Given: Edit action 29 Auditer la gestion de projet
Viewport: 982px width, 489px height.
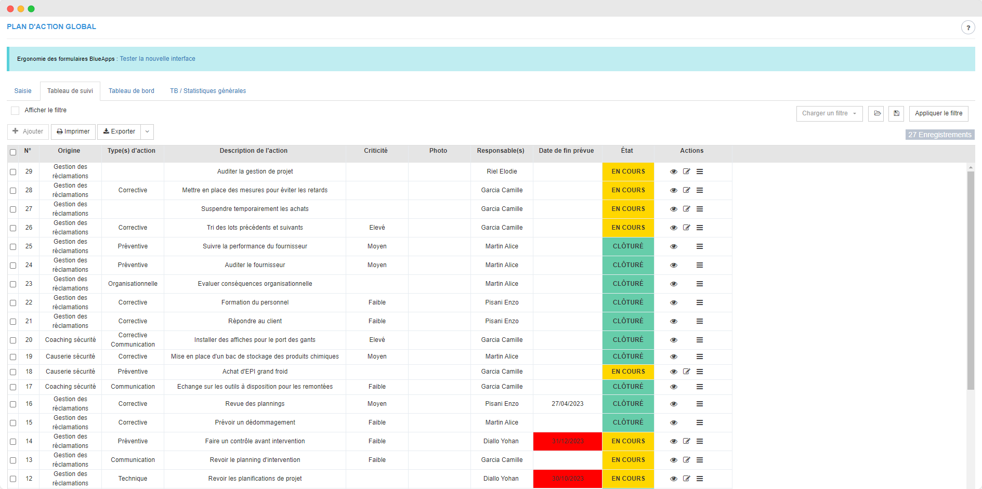Looking at the screenshot, I should click(686, 171).
